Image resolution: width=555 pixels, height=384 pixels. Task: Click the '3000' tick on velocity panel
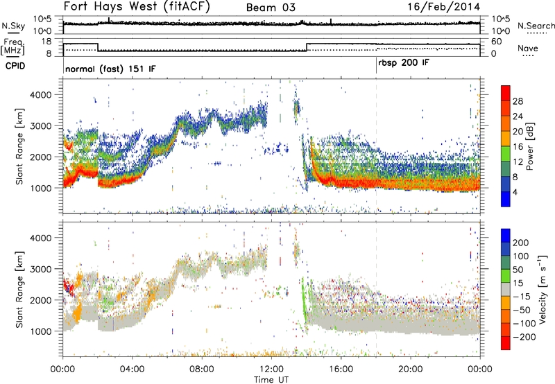point(40,269)
